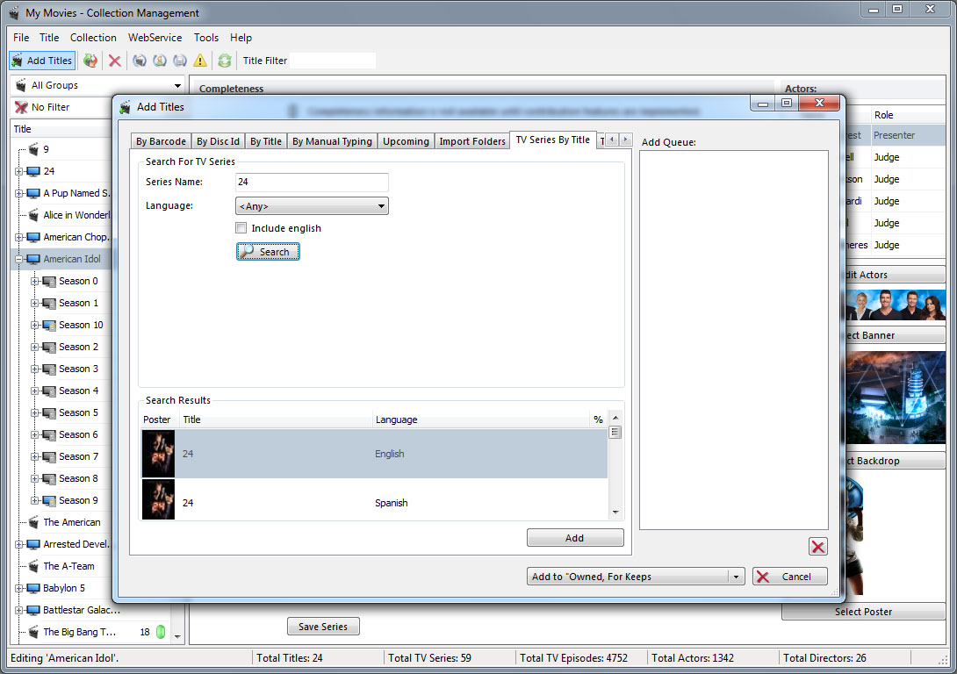Click the My Movies app icon in title bar

click(x=13, y=13)
